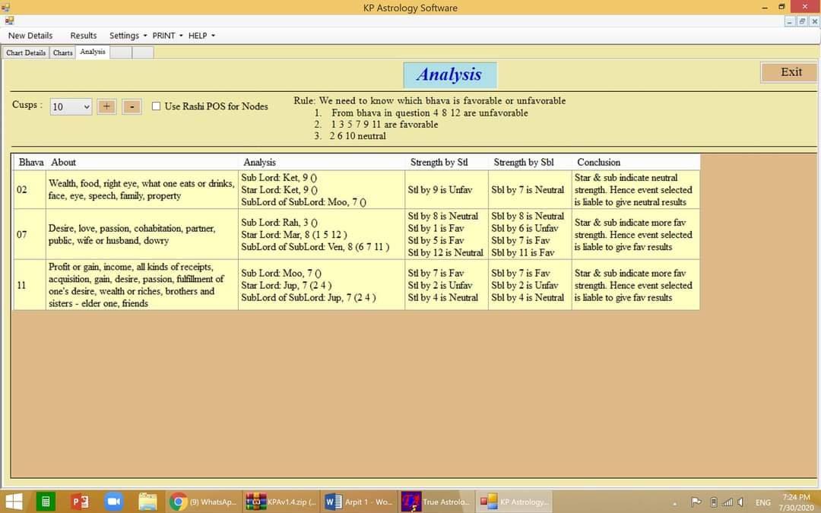The width and height of the screenshot is (821, 513).
Task: Open the New Details menu
Action: (x=30, y=36)
